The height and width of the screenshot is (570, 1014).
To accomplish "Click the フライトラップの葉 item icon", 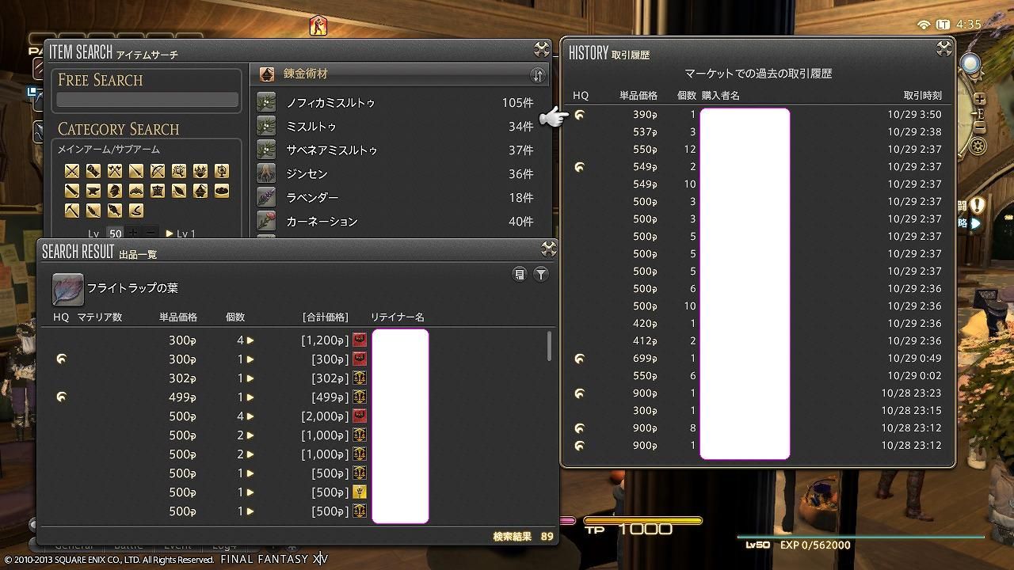I will [67, 290].
